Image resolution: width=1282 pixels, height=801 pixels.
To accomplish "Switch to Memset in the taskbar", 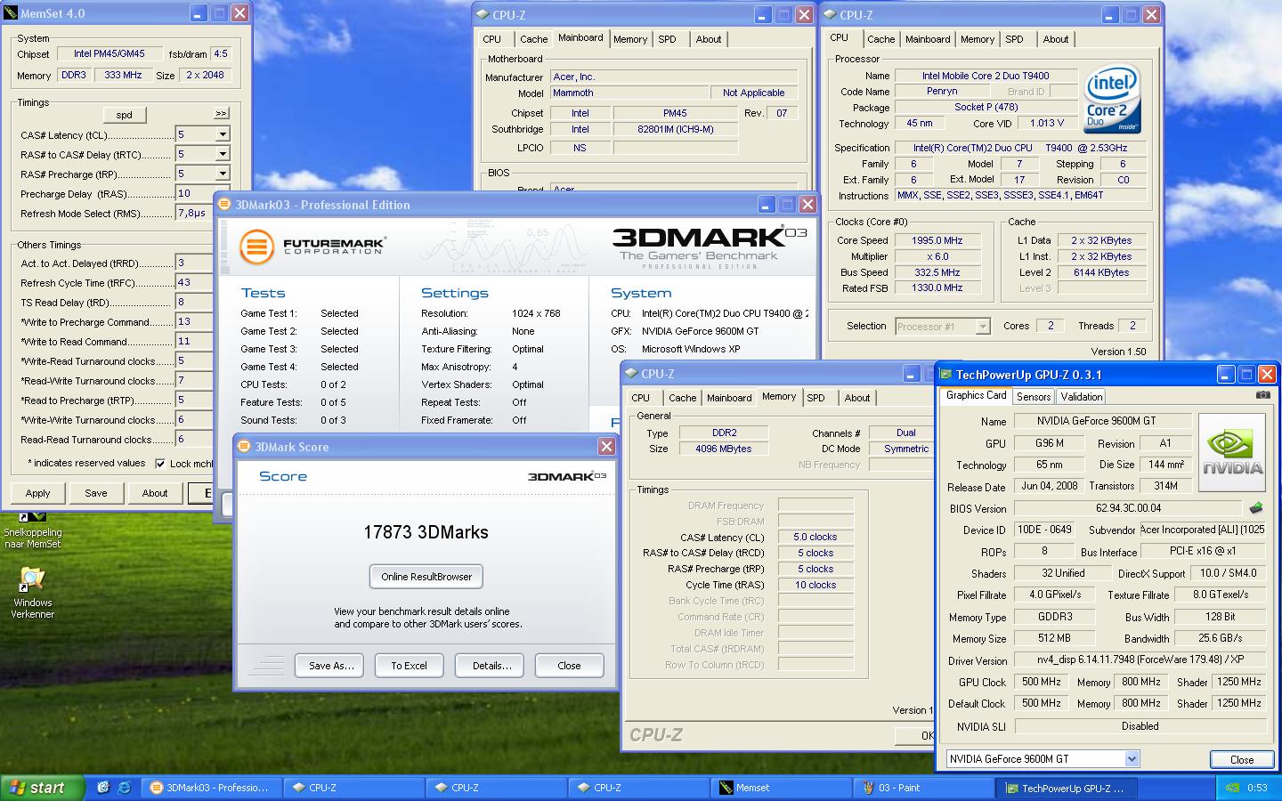I will click(x=781, y=788).
